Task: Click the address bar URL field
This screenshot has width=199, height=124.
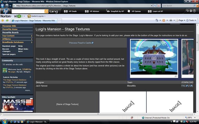Action: 81,6
